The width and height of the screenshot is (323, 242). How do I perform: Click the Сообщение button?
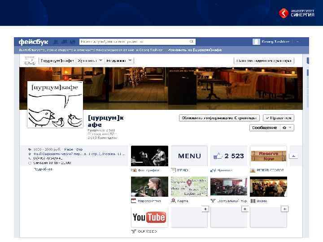click(x=265, y=128)
